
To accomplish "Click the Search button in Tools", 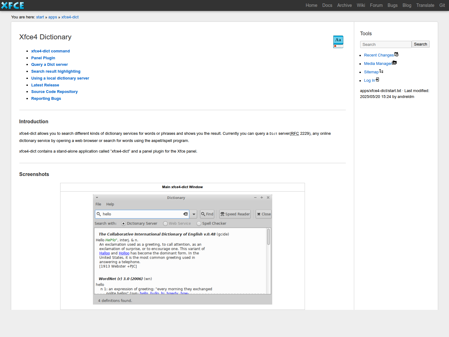I will [421, 44].
